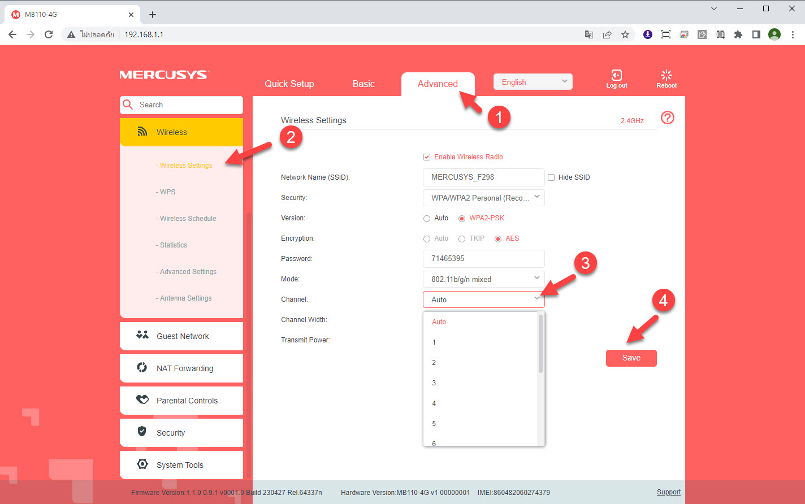805x504 pixels.
Task: Click the Save button
Action: [x=631, y=358]
